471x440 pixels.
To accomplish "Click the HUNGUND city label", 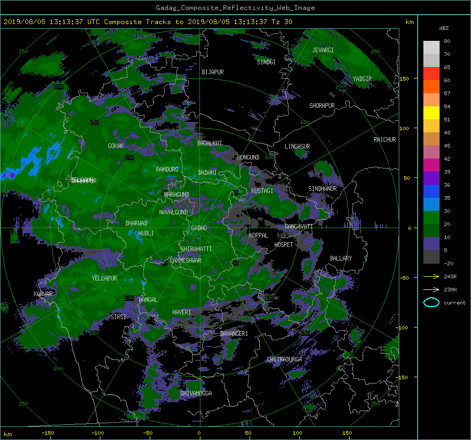I will [248, 157].
